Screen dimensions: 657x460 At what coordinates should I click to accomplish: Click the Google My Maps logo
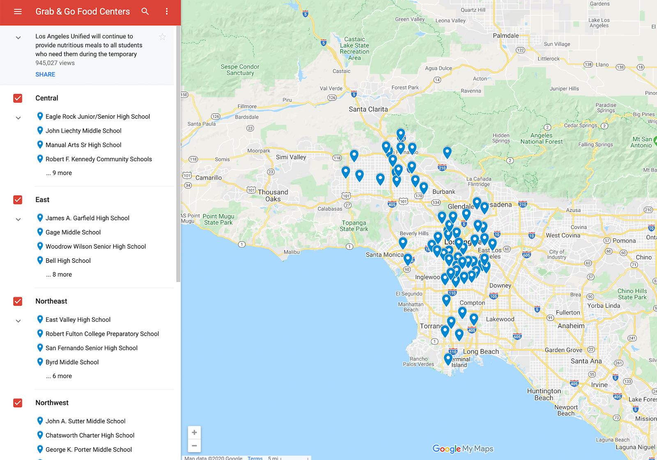coord(463,449)
